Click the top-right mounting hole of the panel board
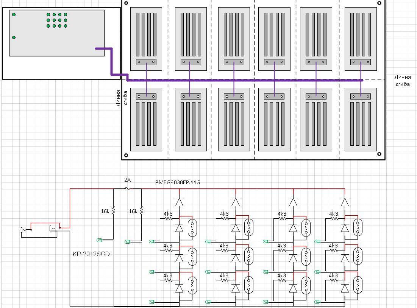417x308 pixels. pos(379,3)
